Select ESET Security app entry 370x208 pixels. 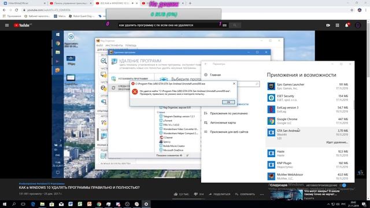tap(308, 98)
